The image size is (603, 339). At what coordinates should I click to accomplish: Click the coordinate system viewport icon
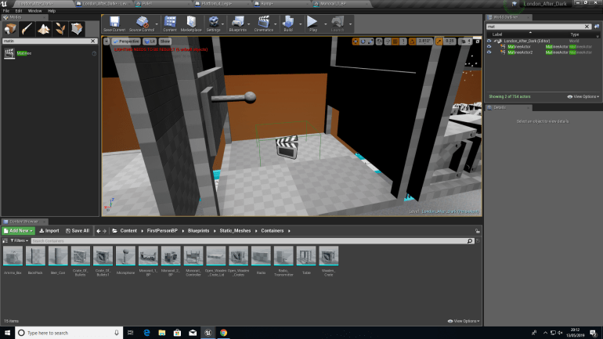click(379, 41)
